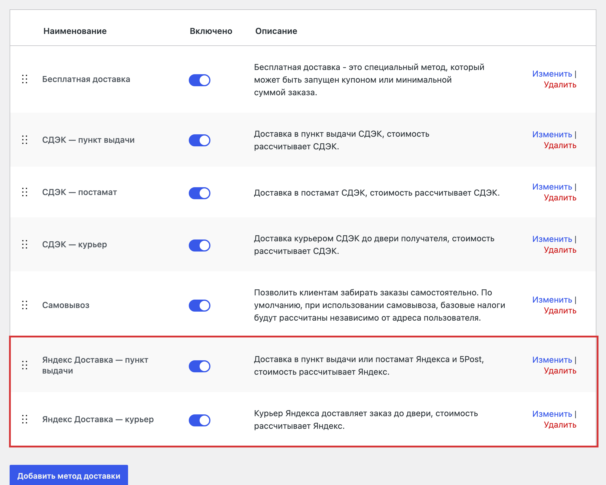The width and height of the screenshot is (606, 485).
Task: Click the СДЭК — пункт выдачи name
Action: click(88, 140)
